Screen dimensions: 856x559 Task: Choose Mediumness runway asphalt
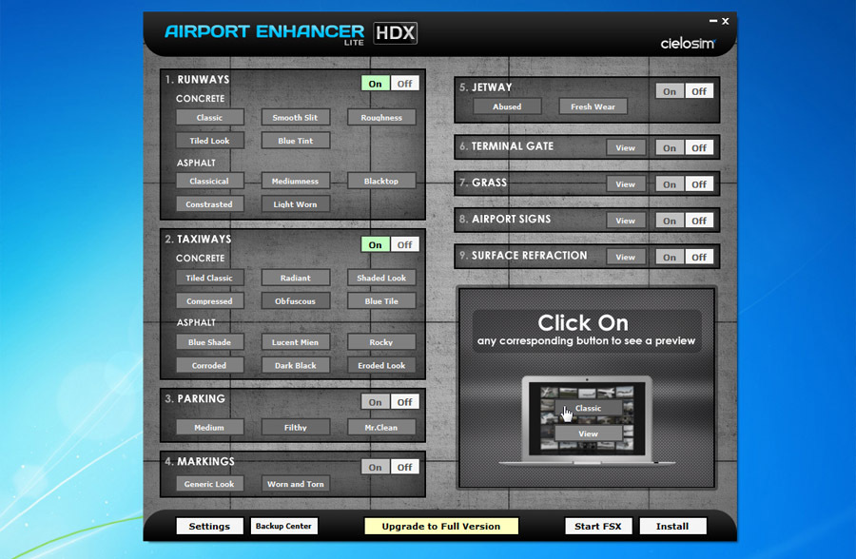coord(296,182)
